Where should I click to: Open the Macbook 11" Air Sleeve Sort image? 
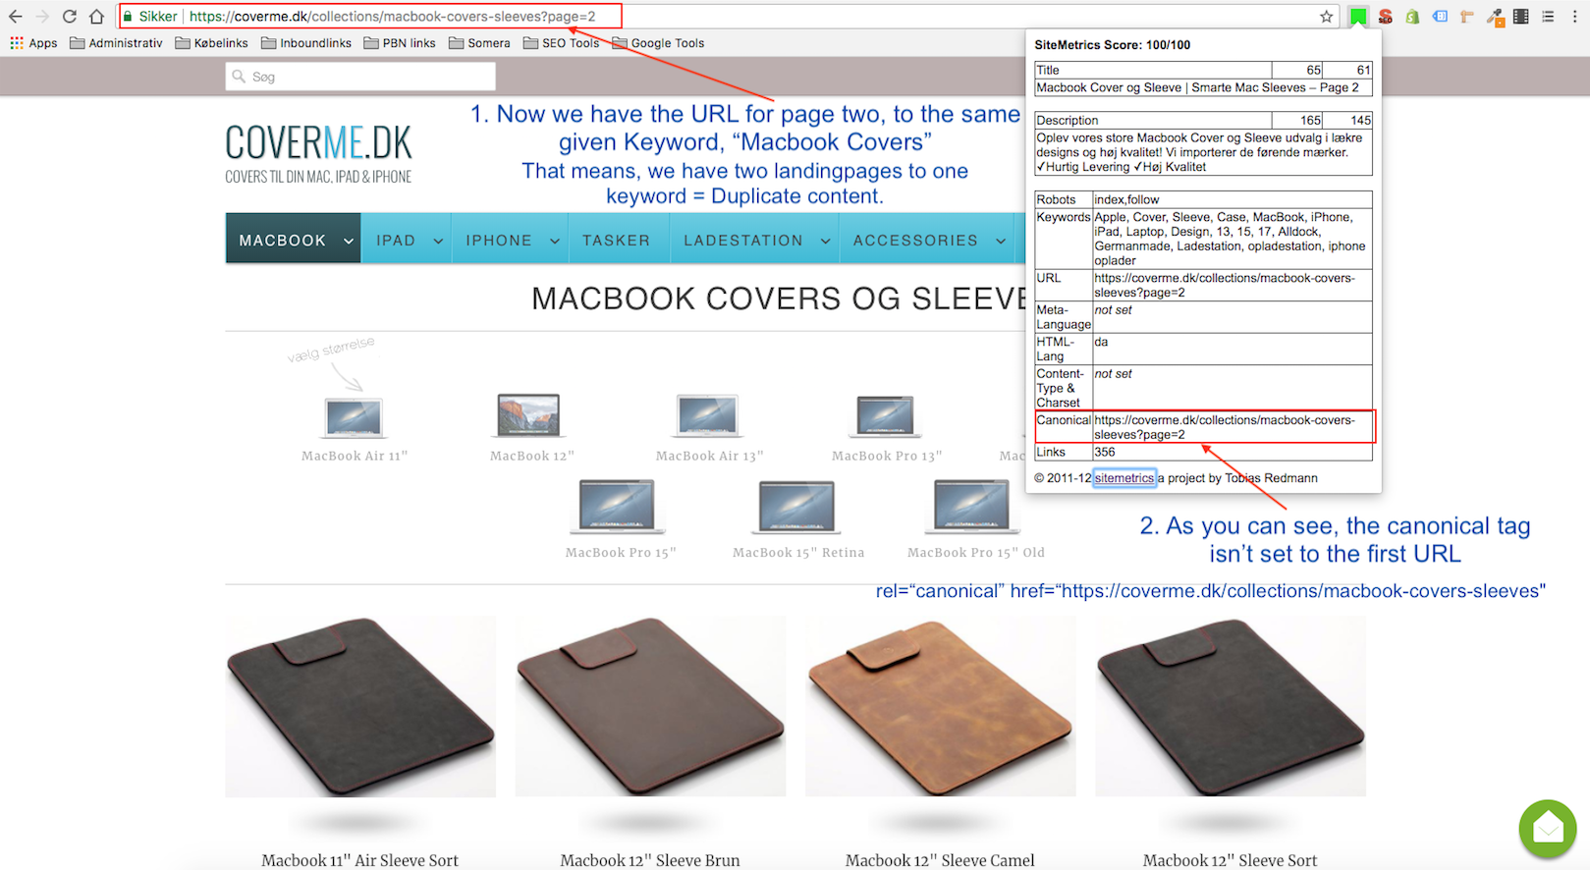[360, 706]
